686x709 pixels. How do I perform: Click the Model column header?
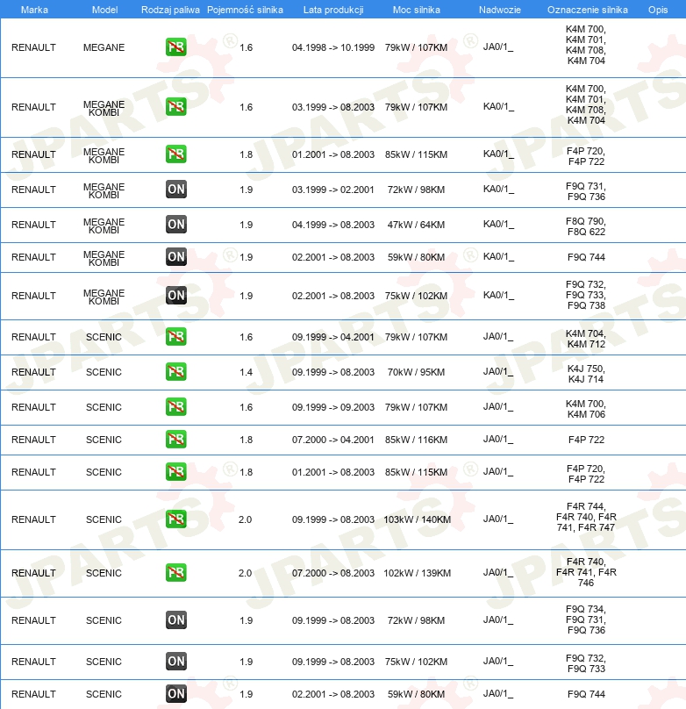104,10
